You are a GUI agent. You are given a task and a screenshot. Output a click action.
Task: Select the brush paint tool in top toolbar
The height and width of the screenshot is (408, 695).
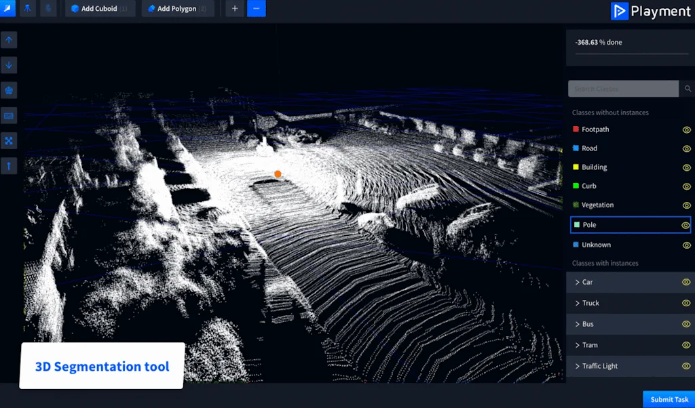7,9
